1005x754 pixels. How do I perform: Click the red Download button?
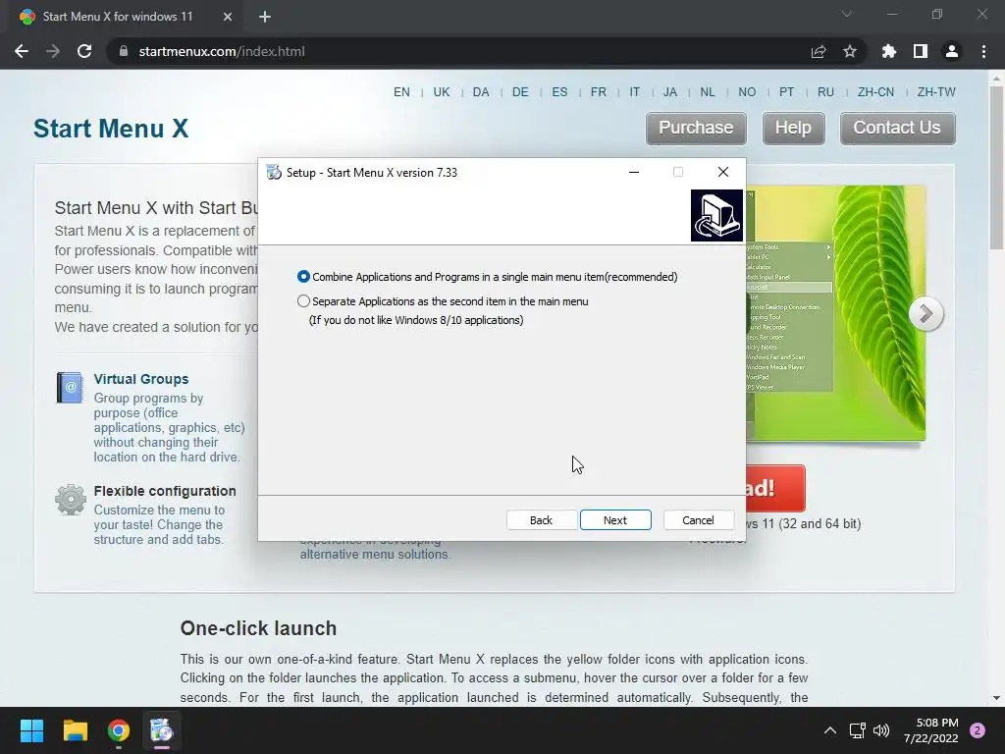[775, 488]
